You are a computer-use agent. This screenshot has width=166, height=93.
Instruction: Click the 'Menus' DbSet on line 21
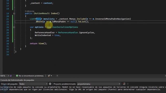tap(72, 19)
